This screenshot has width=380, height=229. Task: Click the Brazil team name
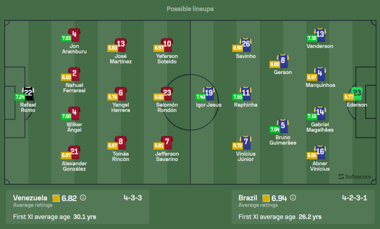pyautogui.click(x=248, y=198)
